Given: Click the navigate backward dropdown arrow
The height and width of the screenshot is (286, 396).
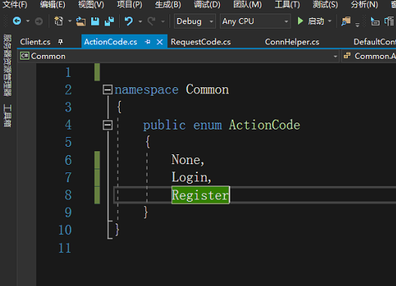Looking at the screenshot, I should (x=28, y=21).
